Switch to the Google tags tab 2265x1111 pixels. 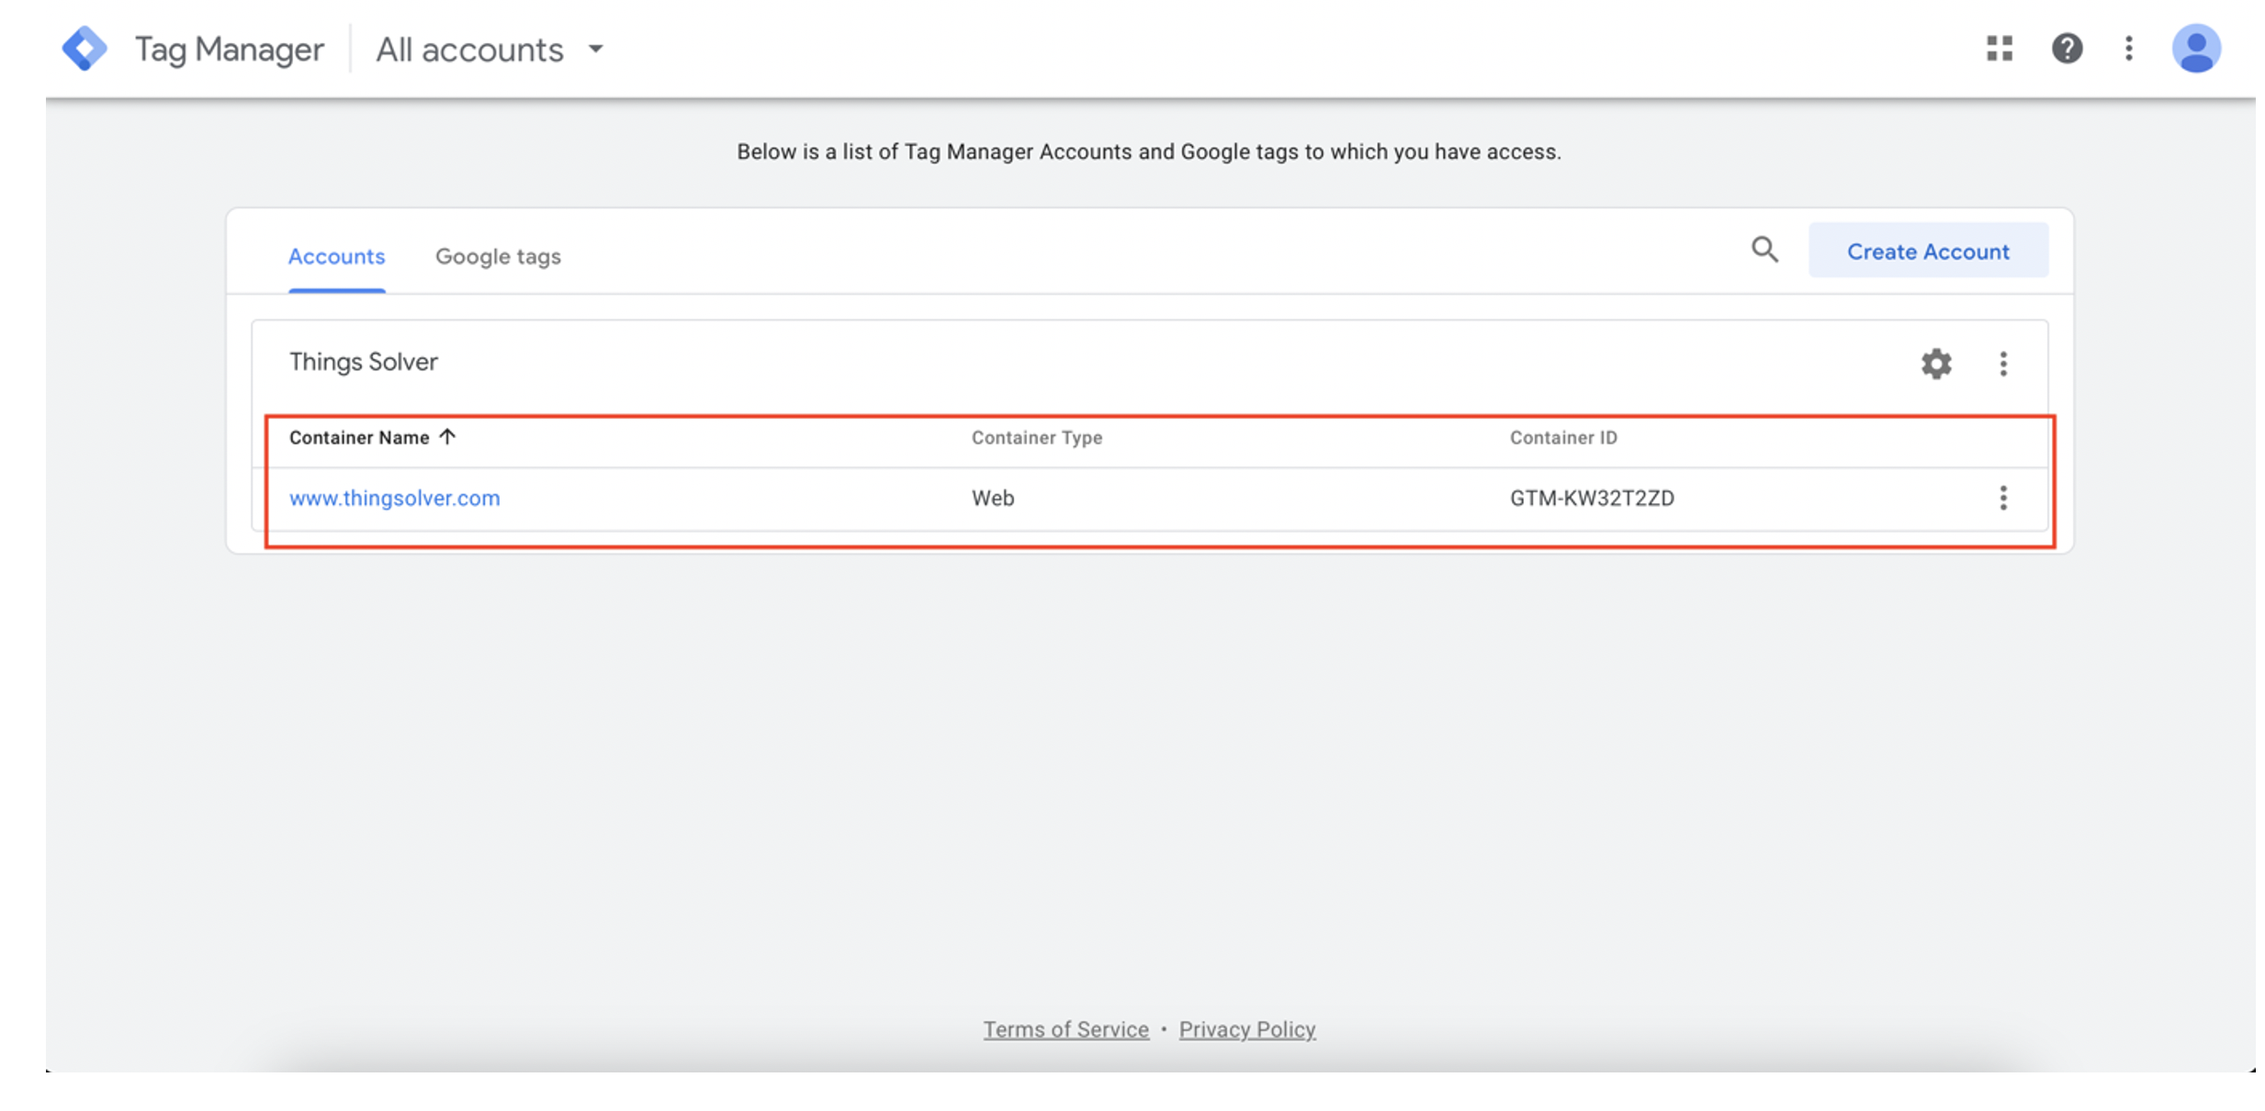[x=498, y=256]
